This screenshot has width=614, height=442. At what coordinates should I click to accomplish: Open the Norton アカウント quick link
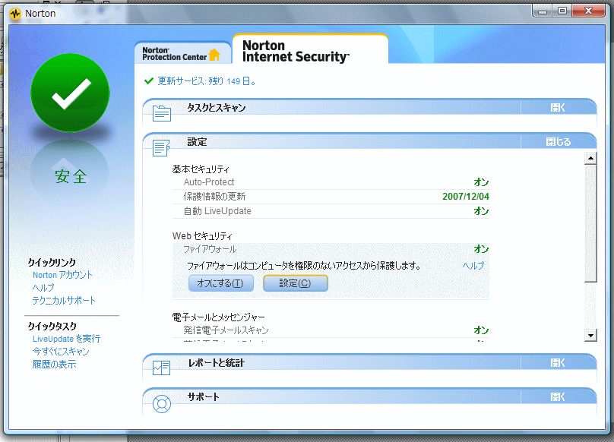point(62,275)
